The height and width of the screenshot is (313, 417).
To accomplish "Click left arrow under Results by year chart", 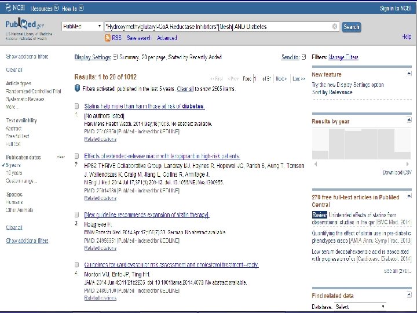I will coord(316,164).
